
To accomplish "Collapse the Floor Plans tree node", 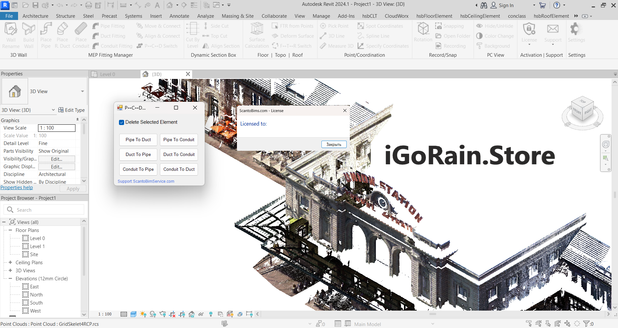I will pyautogui.click(x=10, y=230).
